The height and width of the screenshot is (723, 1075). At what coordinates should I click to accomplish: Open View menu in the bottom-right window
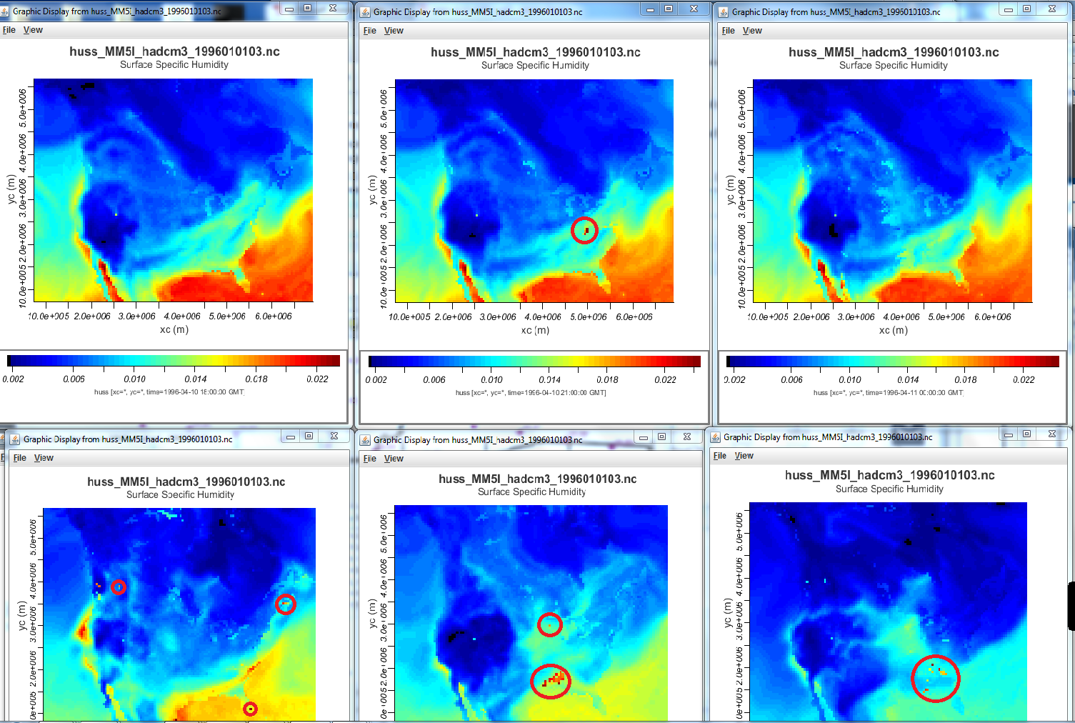pos(744,456)
